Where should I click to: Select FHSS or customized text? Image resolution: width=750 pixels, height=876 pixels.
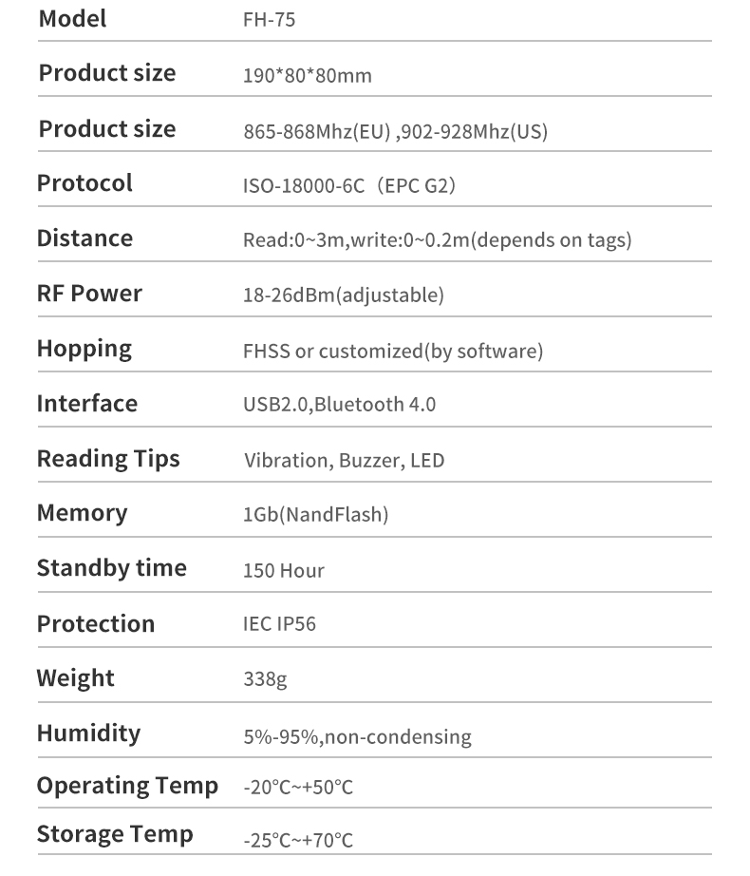coord(332,351)
